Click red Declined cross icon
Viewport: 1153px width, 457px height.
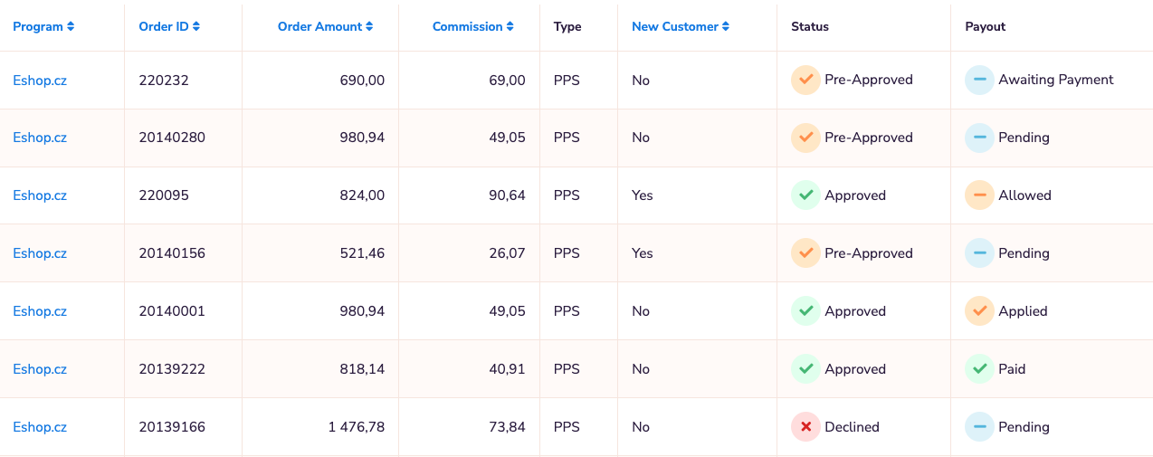click(805, 427)
